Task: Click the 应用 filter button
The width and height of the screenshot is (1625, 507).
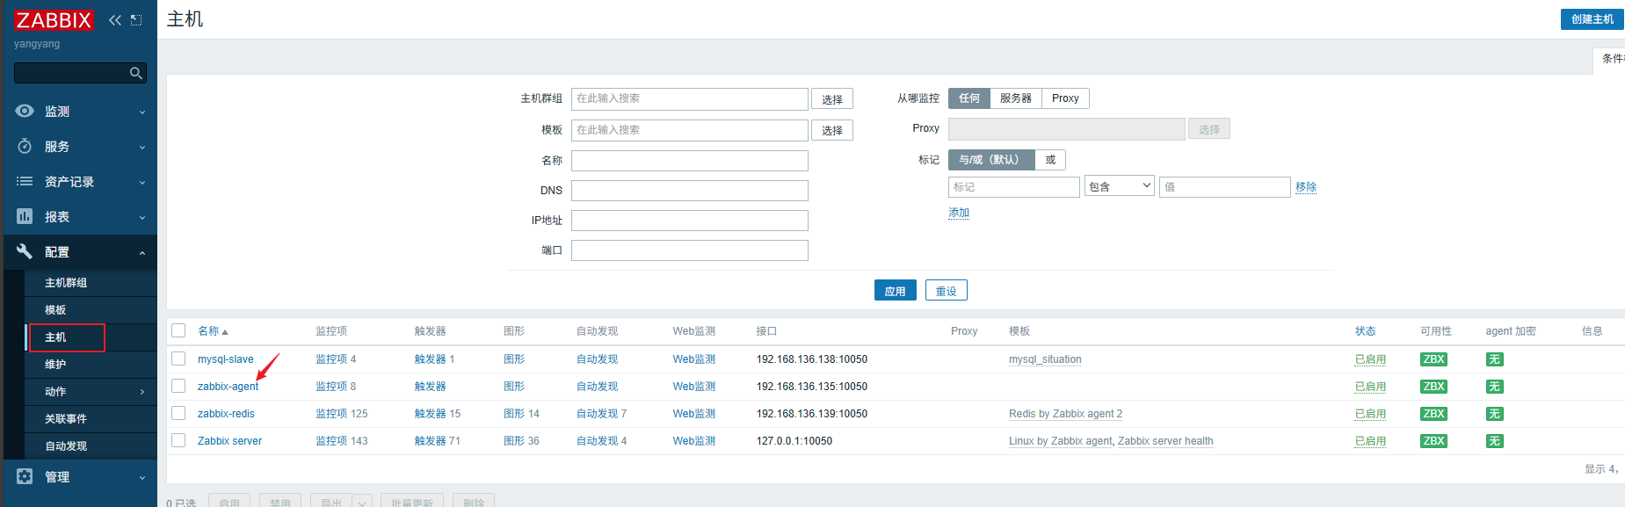Action: [896, 291]
